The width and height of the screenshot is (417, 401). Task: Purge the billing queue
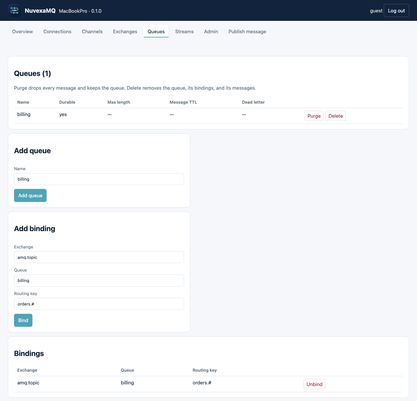314,116
